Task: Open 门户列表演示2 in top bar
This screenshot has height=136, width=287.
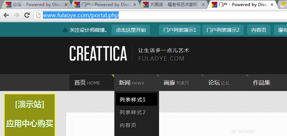Action: click(223, 30)
